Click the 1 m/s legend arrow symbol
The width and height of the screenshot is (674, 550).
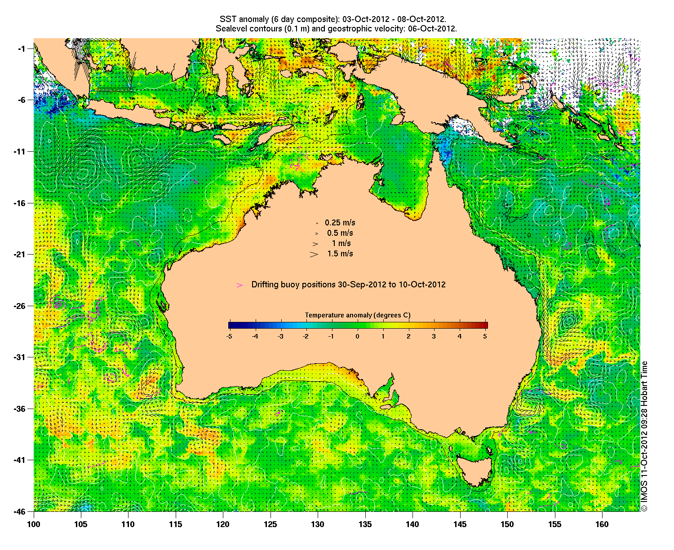pos(316,244)
